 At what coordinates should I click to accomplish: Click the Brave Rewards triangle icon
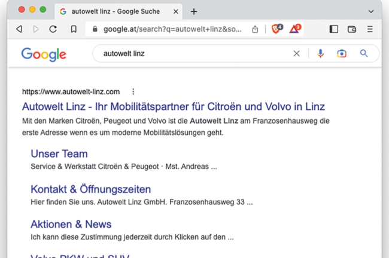click(x=295, y=29)
